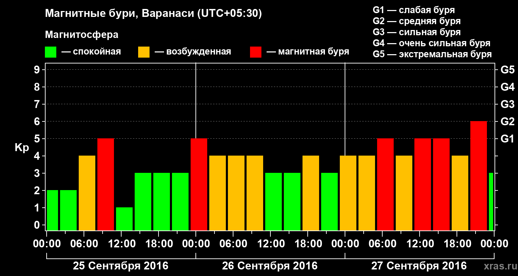
Task: Select the 'G4 — очень сильная буря' description
Action: click(432, 43)
